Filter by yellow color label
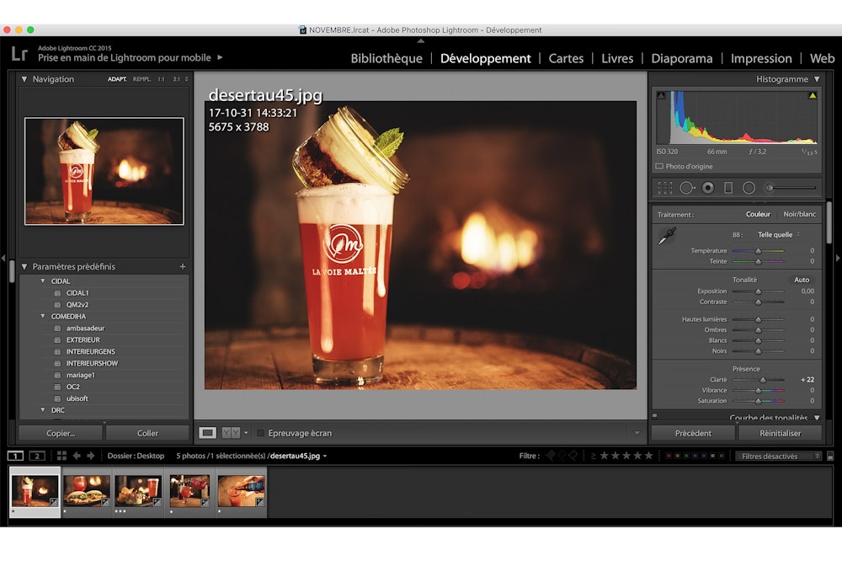842x561 pixels. click(x=677, y=456)
